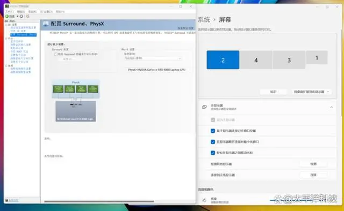This screenshot has width=344, height=211.
Task: Collapse the 3D 设置 tree node
Action: point(6,25)
